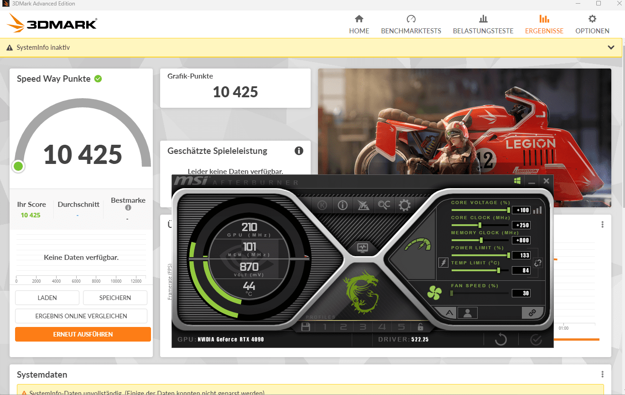The image size is (625, 395).
Task: Click the Core Voltage slider
Action: click(x=480, y=210)
